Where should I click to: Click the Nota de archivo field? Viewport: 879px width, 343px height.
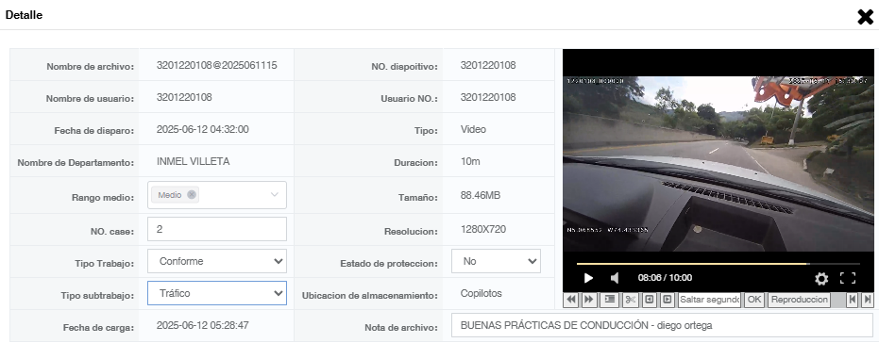(662, 325)
